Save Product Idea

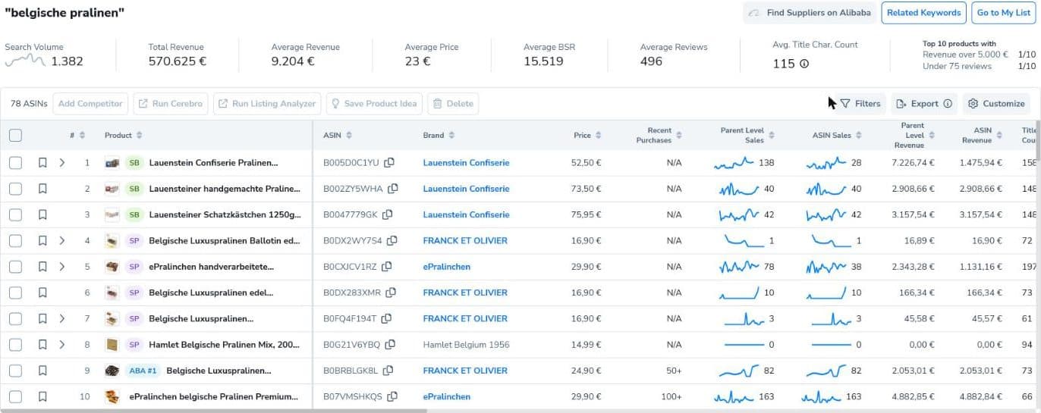pos(374,104)
